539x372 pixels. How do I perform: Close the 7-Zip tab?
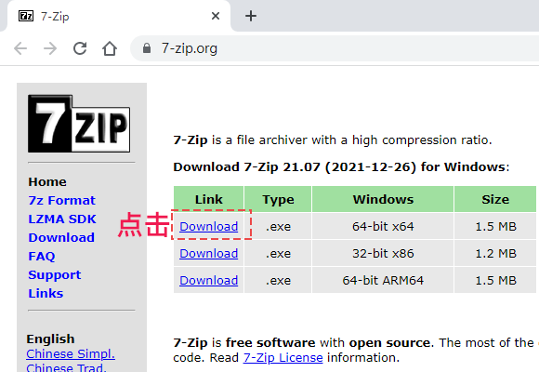[x=216, y=16]
